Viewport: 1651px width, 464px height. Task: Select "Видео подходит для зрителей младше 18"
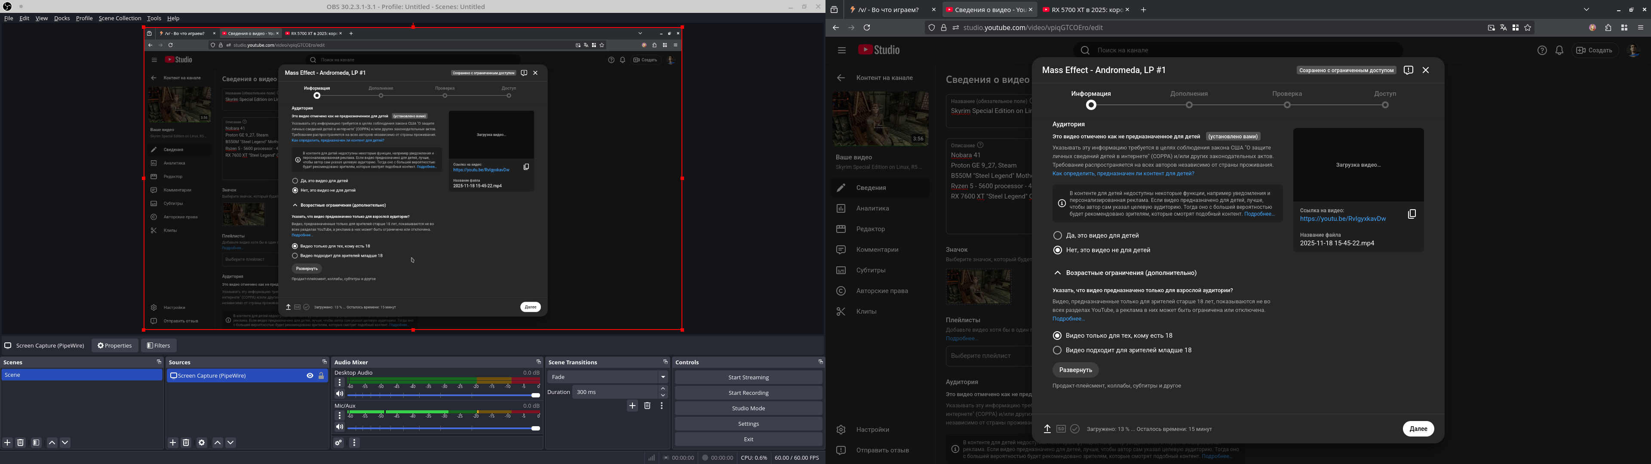tap(1058, 351)
